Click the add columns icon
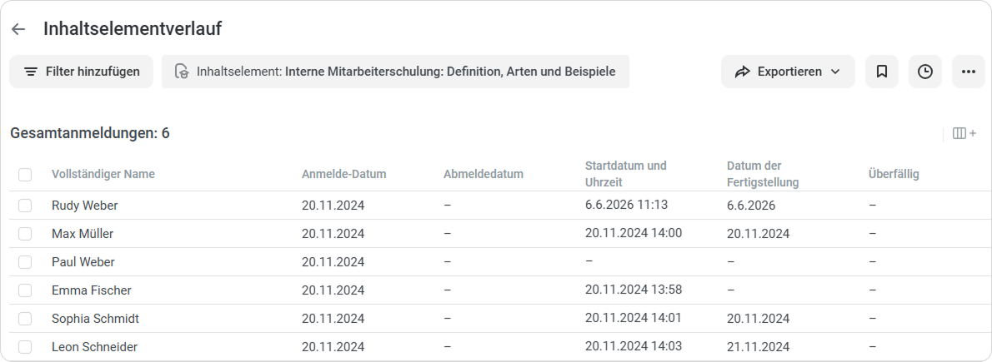The image size is (992, 362). tap(964, 133)
